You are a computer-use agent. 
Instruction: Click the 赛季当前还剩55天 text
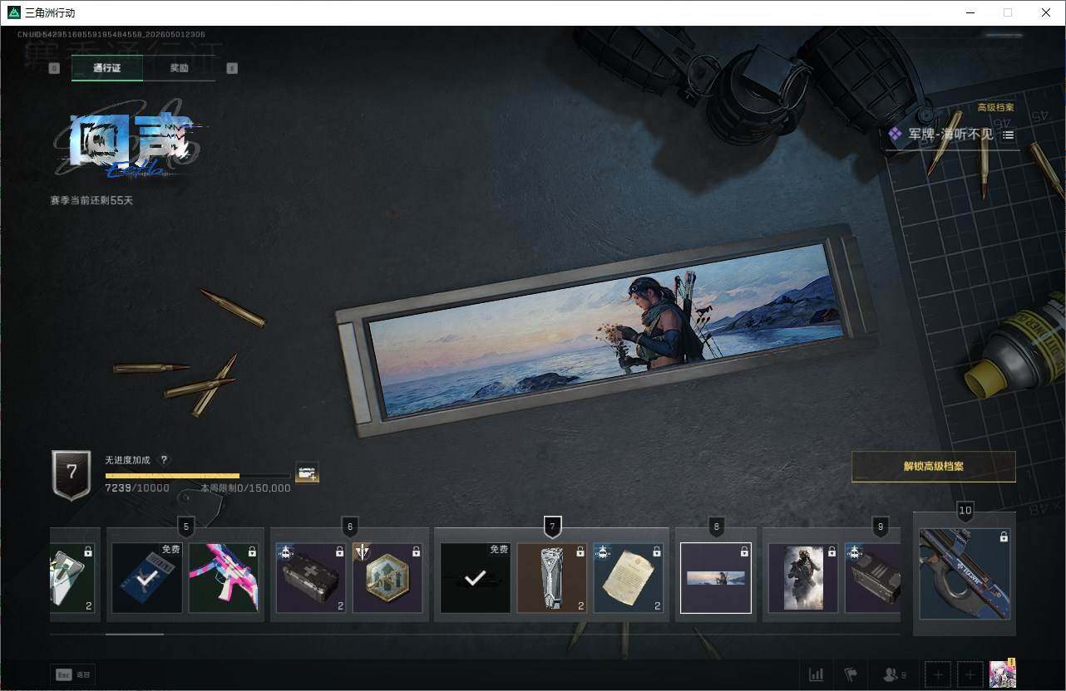pos(91,201)
